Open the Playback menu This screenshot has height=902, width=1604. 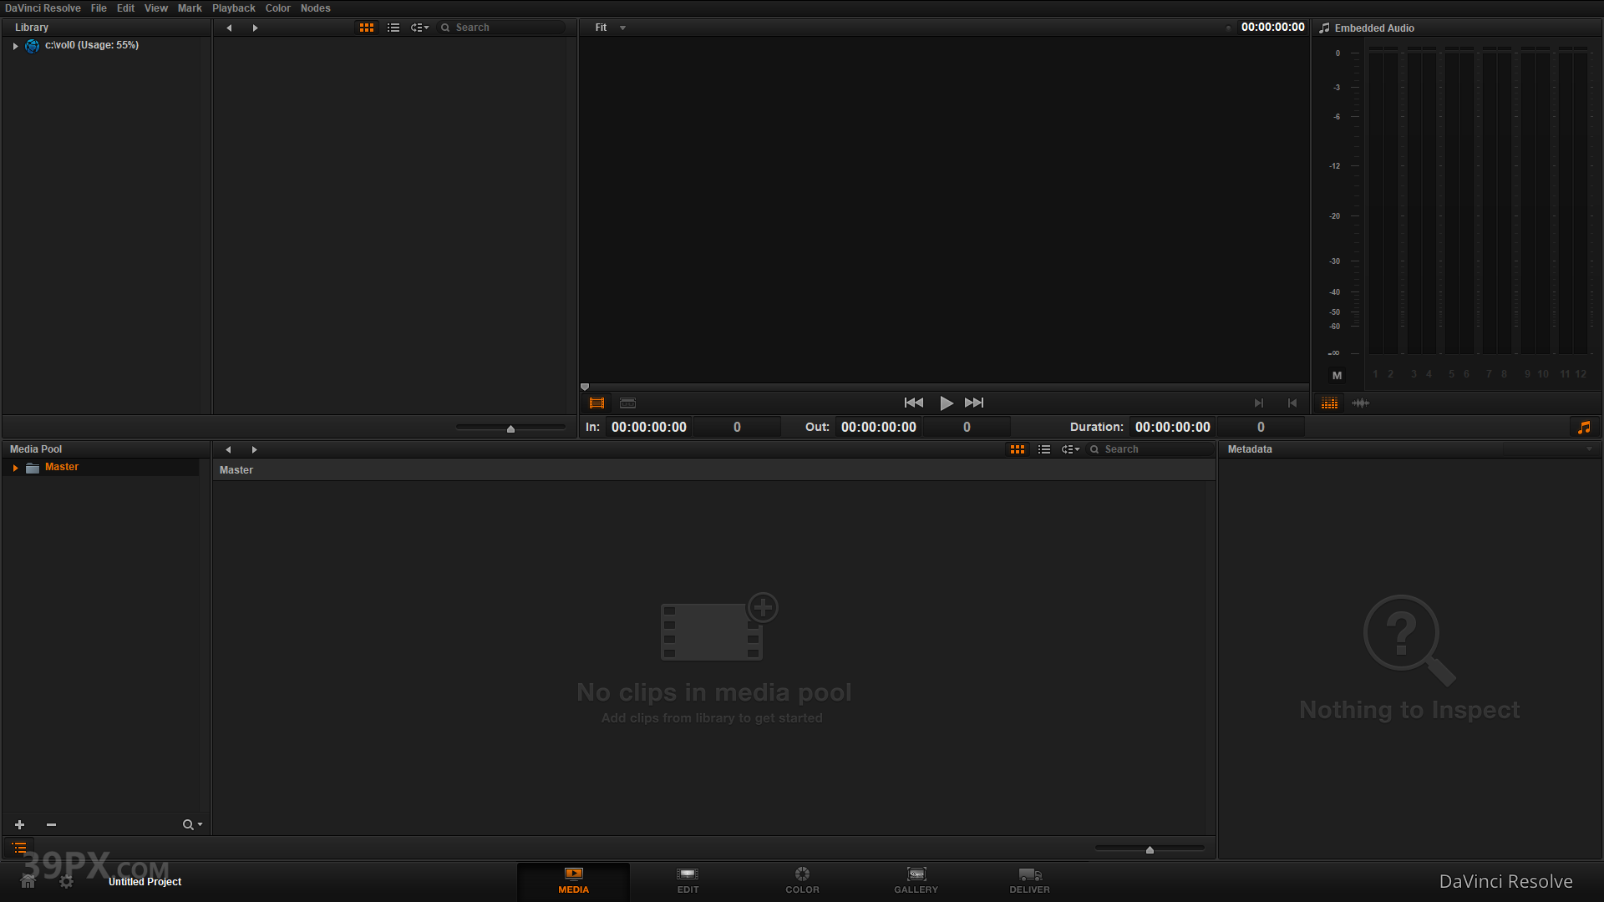point(234,8)
